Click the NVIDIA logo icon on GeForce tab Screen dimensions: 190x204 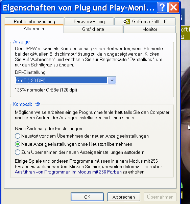[127, 21]
